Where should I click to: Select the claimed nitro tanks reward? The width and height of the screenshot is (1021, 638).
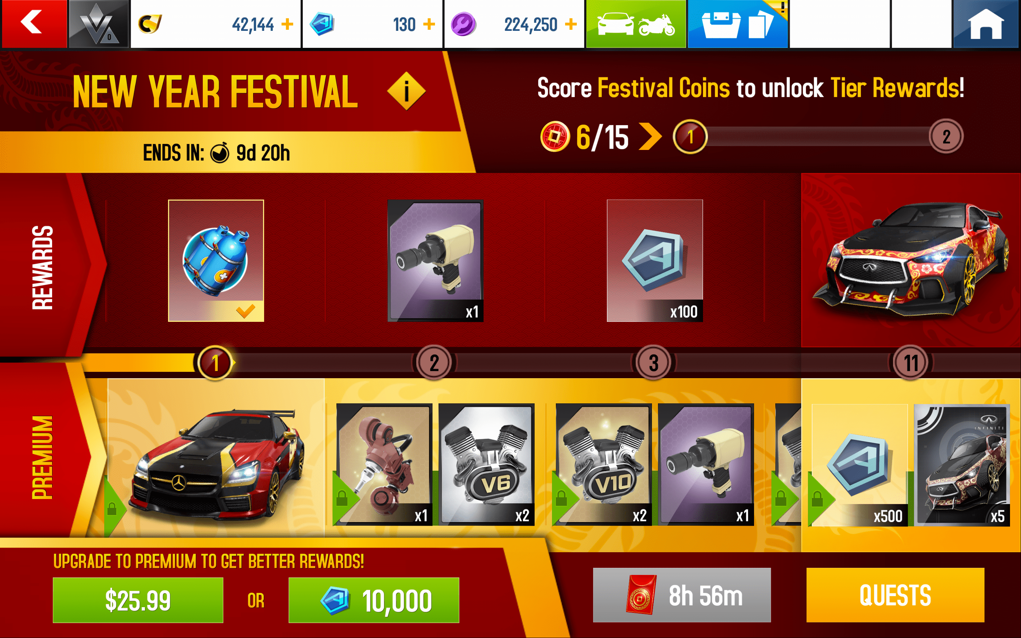point(216,261)
